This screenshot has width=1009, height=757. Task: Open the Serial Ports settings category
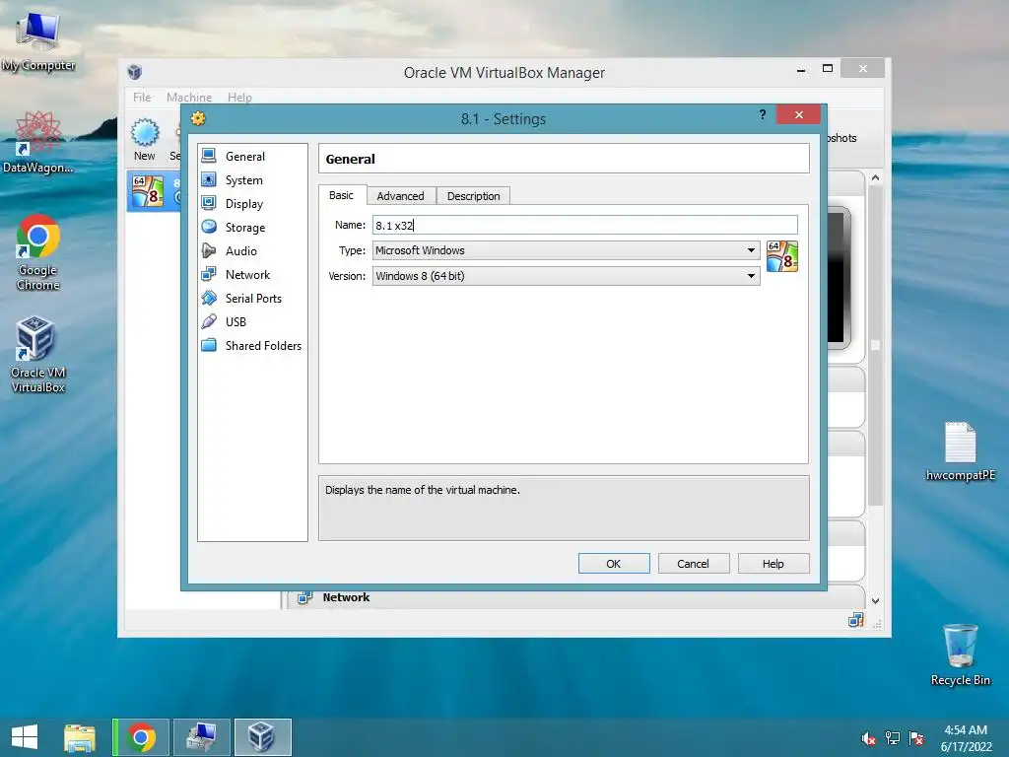(x=251, y=298)
